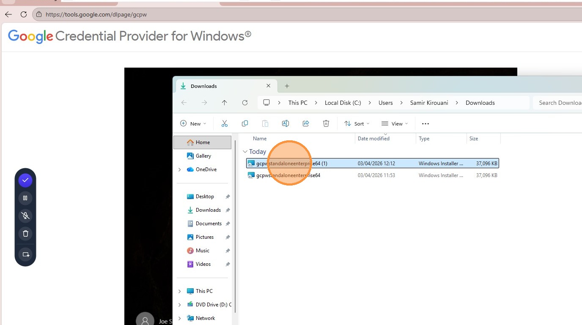Click the Search Downloads field
Screen dimensions: 582x325
557,103
